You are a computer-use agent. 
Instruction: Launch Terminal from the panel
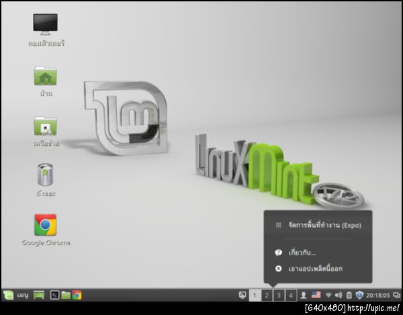click(x=54, y=295)
